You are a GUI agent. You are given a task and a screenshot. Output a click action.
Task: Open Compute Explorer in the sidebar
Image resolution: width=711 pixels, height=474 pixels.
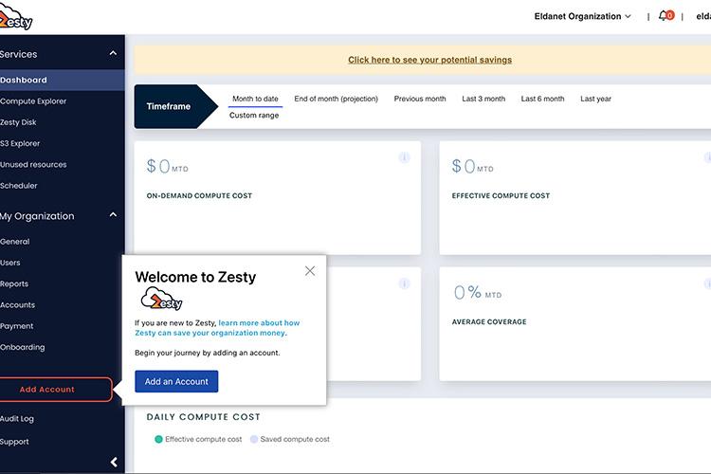(33, 101)
